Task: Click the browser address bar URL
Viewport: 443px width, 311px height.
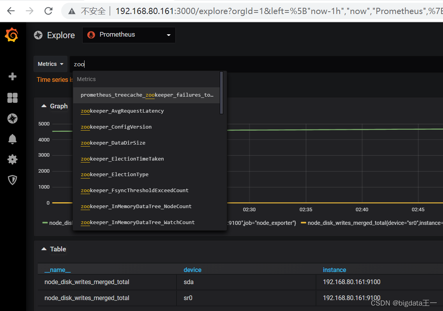Action: [279, 11]
